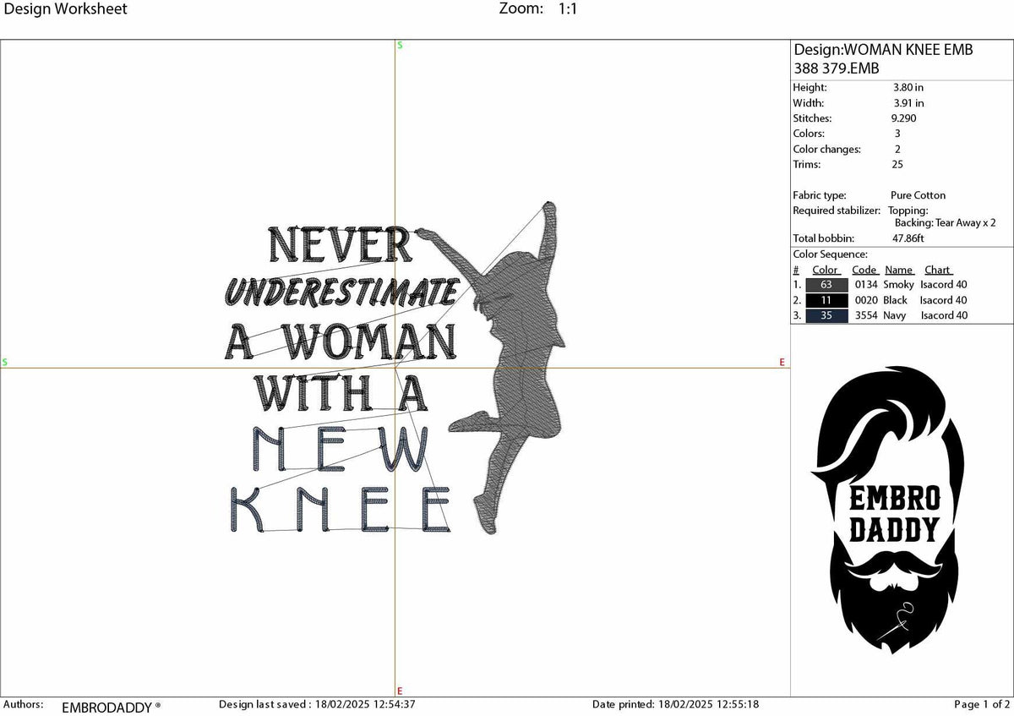
Task: Select the Stitches value '9.290'
Action: coord(904,118)
